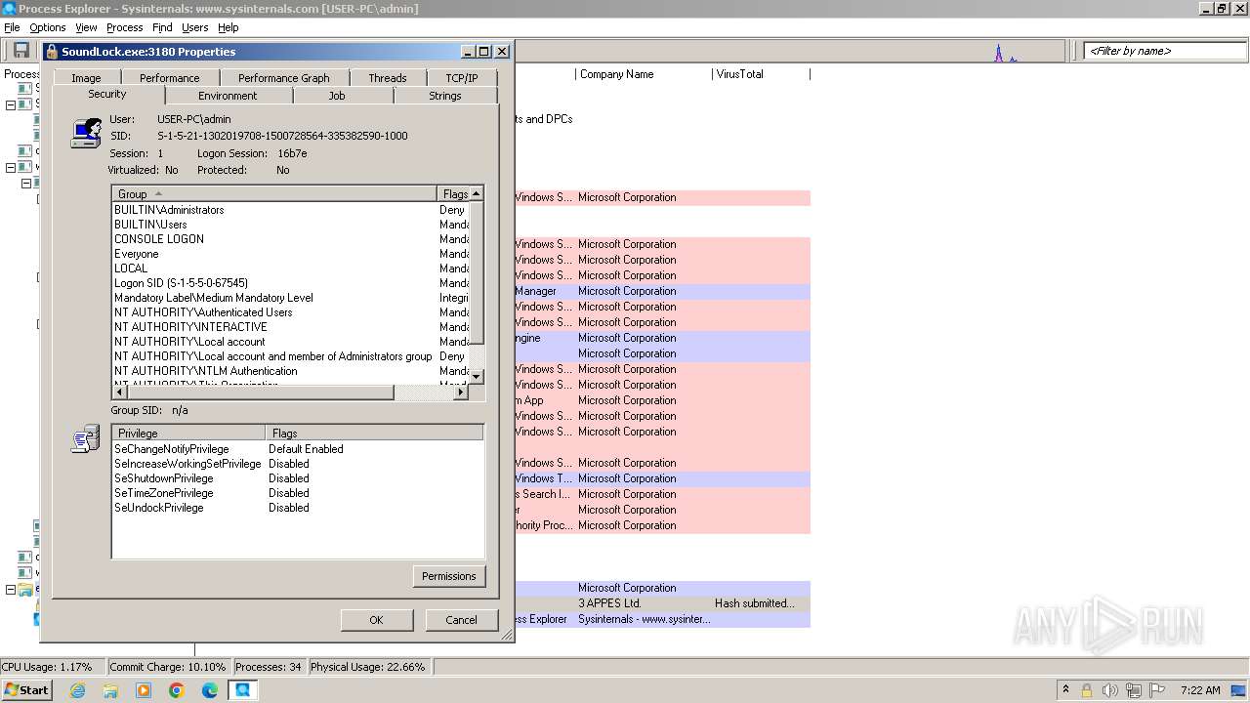Viewport: 1250px width, 703px height.
Task: Open Internet Explorer from the taskbar
Action: click(78, 690)
